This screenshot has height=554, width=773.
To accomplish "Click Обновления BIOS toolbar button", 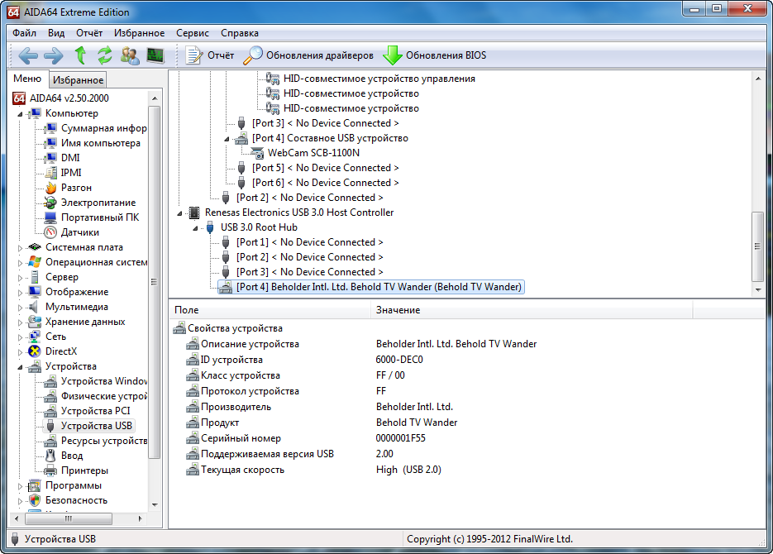I will (x=435, y=55).
